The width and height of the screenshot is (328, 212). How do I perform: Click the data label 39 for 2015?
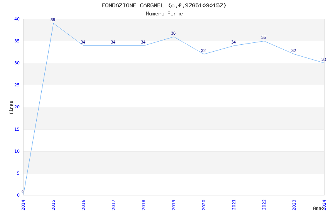pos(53,20)
